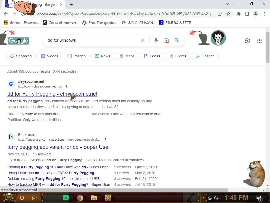This screenshot has height=203, width=270.
Task: Click the horizontal scrollbar thumb
Action: [x=133, y=190]
